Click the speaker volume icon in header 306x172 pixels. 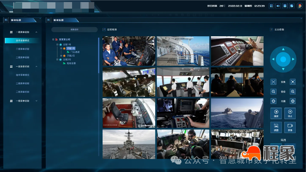click(x=278, y=6)
